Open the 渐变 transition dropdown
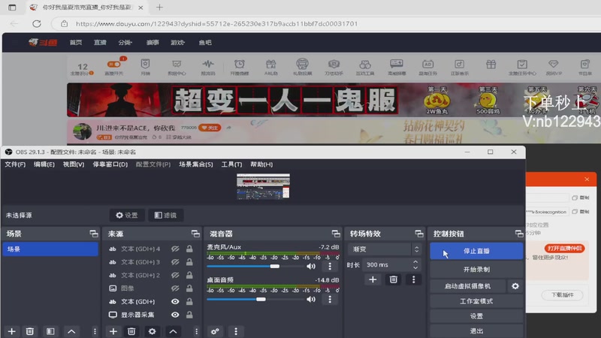The height and width of the screenshot is (338, 601). click(384, 249)
